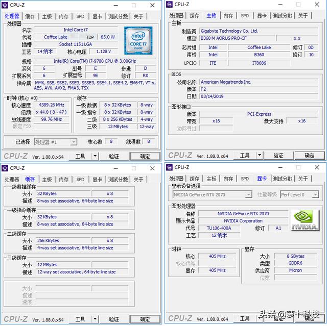Screen dimensions: 327x326
Task: Click the Intel(R) Core(TM) i7-9700 specification field
Action: click(x=95, y=61)
